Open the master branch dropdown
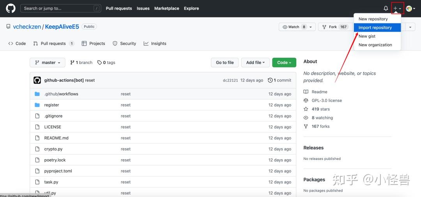The image size is (421, 197). coord(48,63)
